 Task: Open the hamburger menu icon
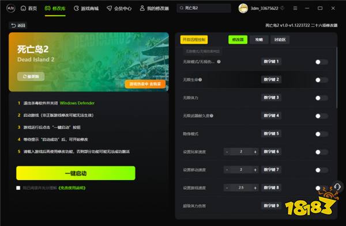pos(295,9)
